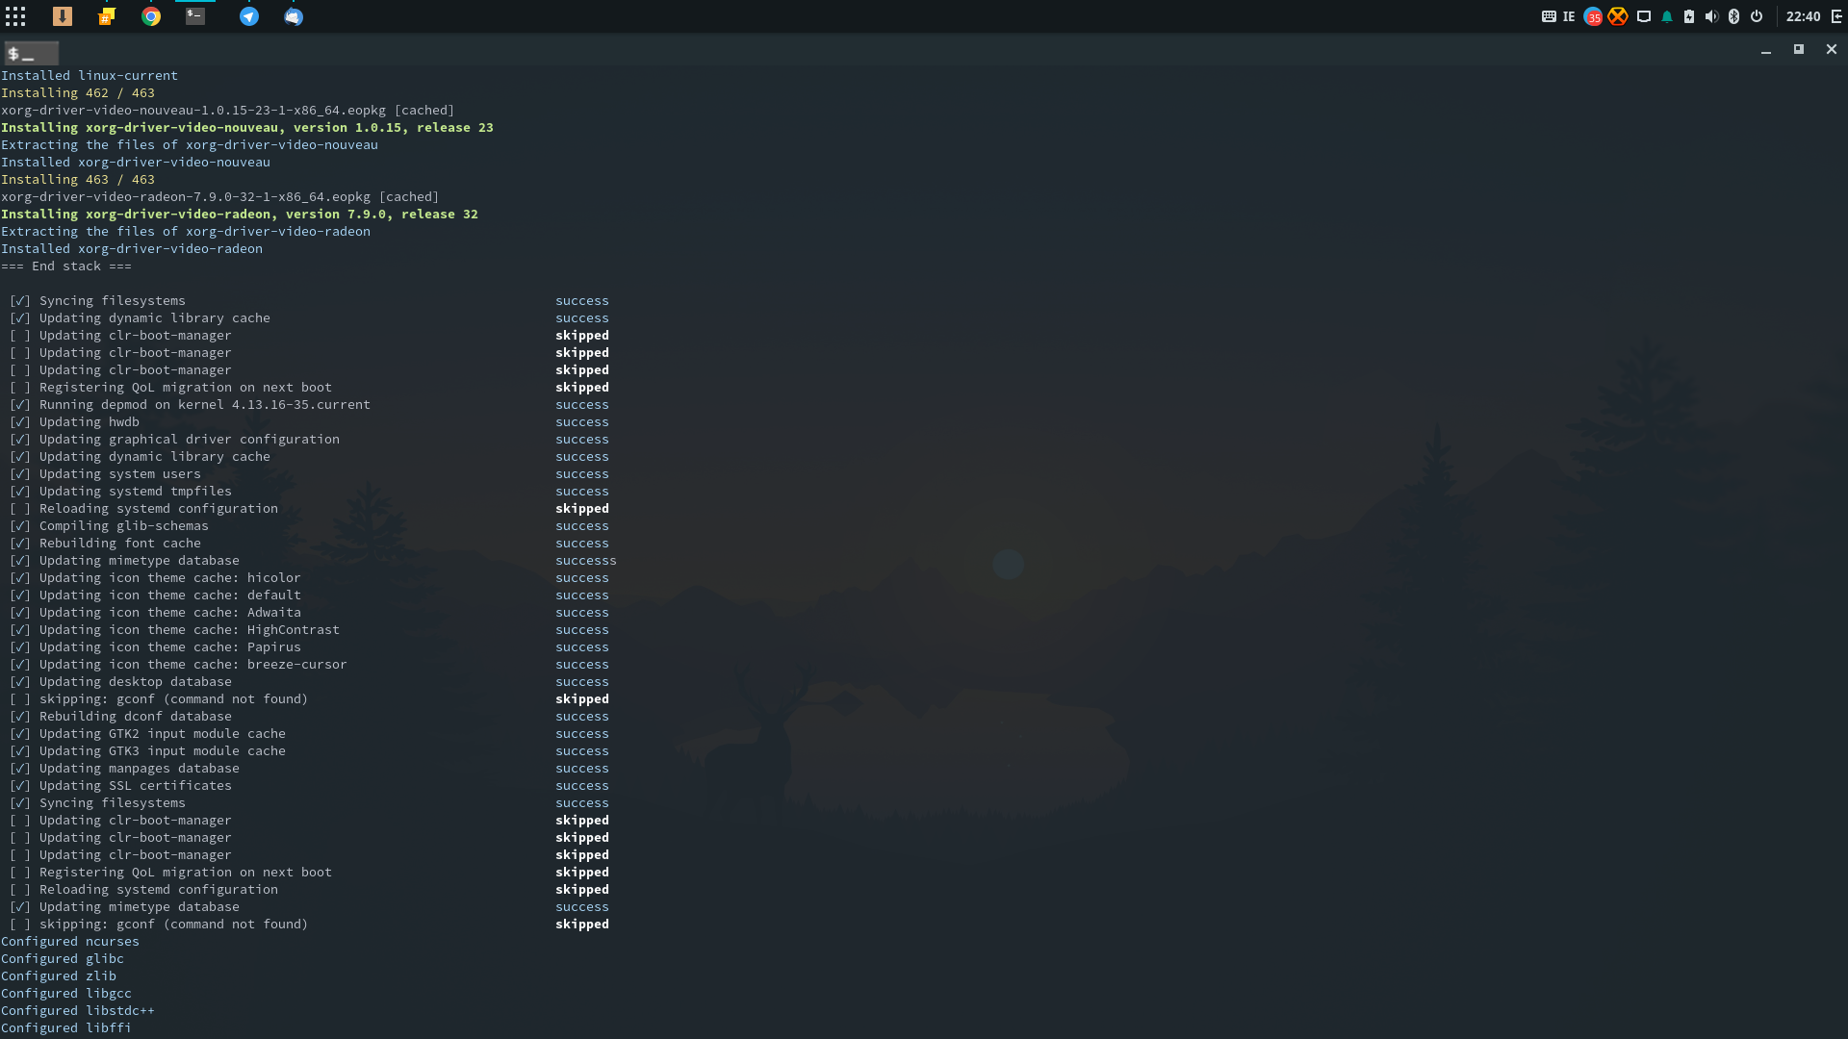
Task: Select the nouveau eopkg [cached] filename line
Action: coord(228,110)
